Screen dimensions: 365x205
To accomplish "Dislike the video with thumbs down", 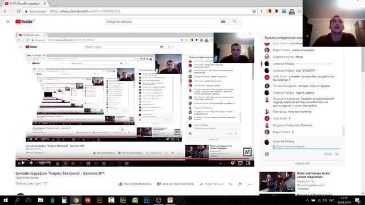I will 175,184.
